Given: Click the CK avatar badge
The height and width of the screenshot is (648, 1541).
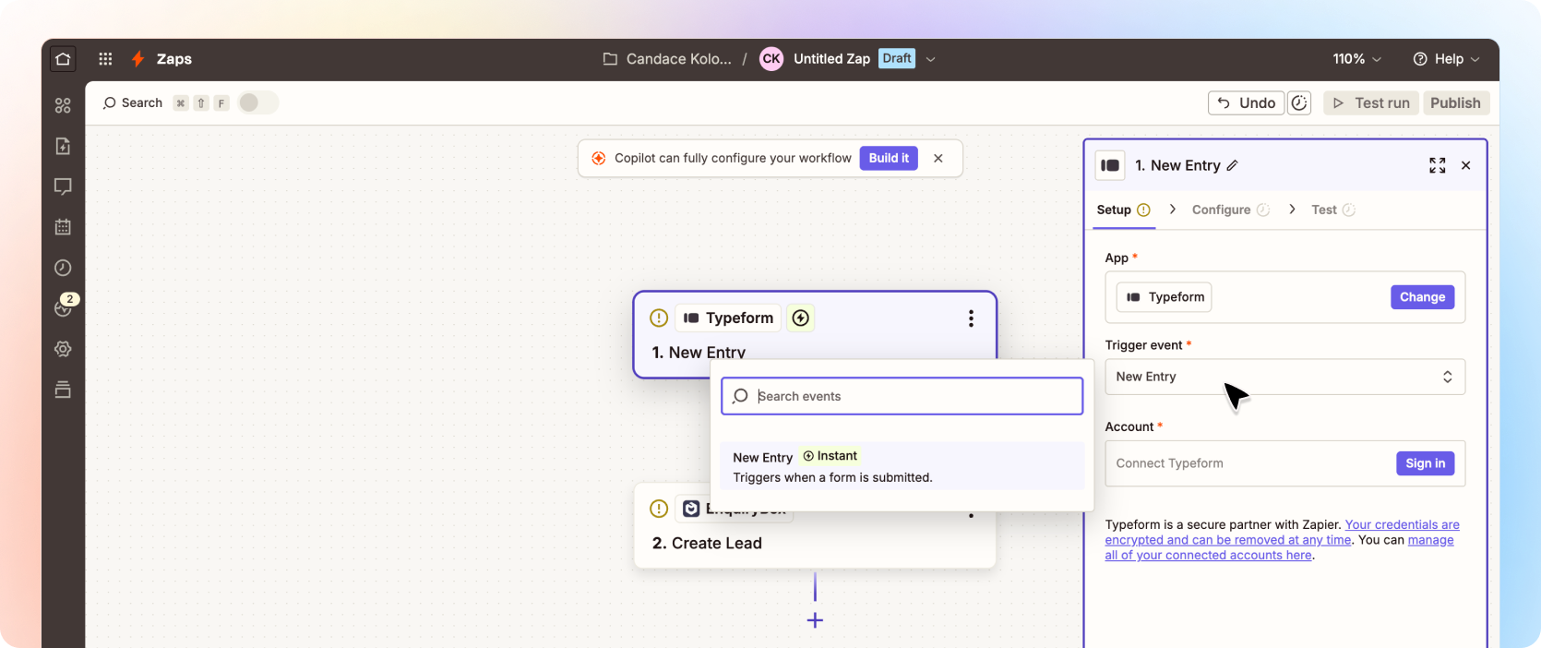Looking at the screenshot, I should coord(771,59).
